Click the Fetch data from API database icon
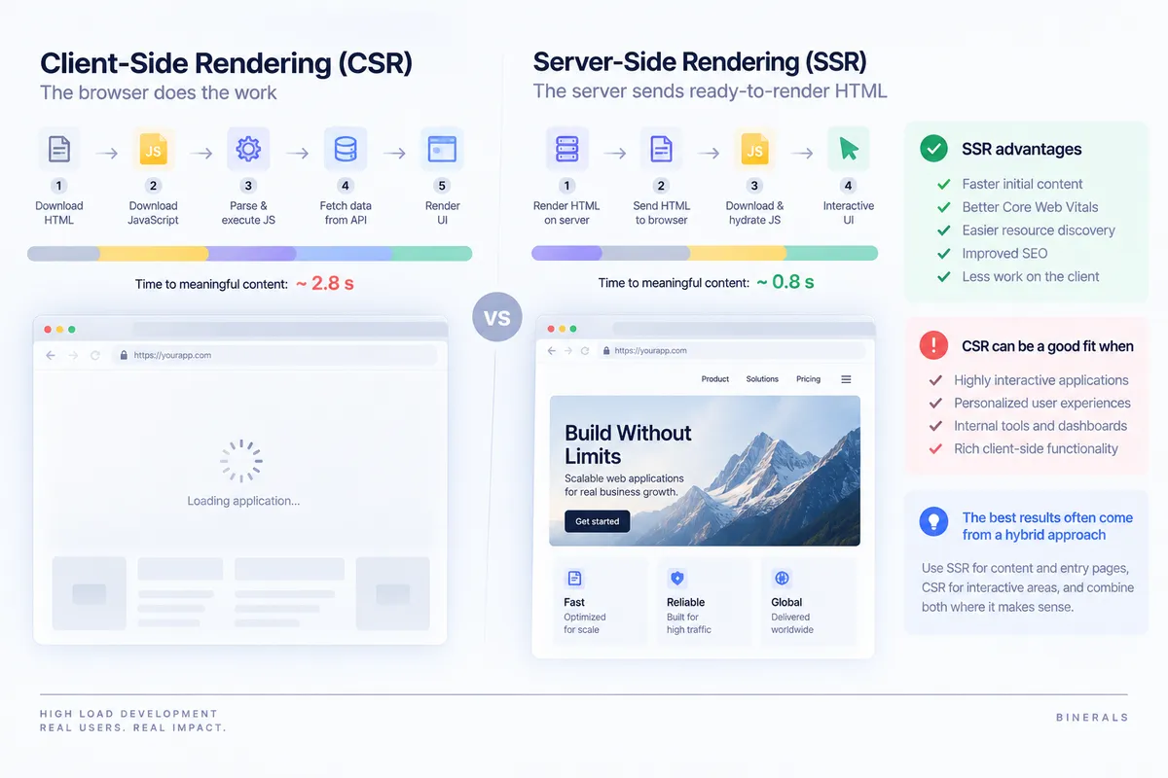This screenshot has width=1168, height=778. tap(346, 150)
